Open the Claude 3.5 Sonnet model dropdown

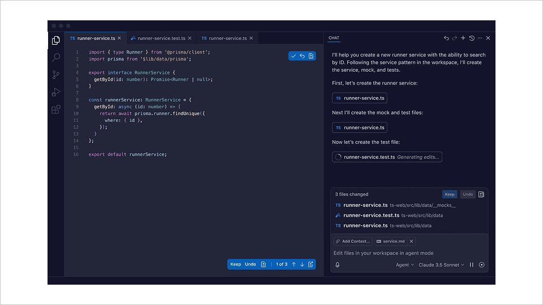click(441, 265)
